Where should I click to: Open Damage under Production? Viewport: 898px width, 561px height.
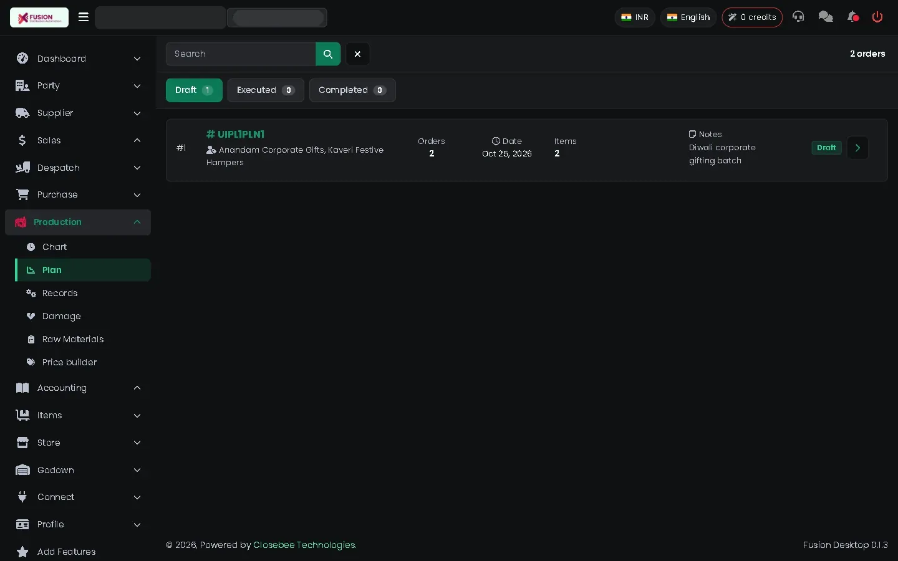click(83, 316)
